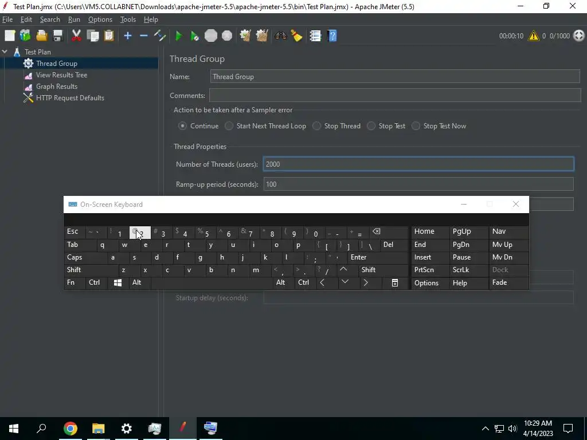Open Settings gear in the taskbar

tap(127, 429)
